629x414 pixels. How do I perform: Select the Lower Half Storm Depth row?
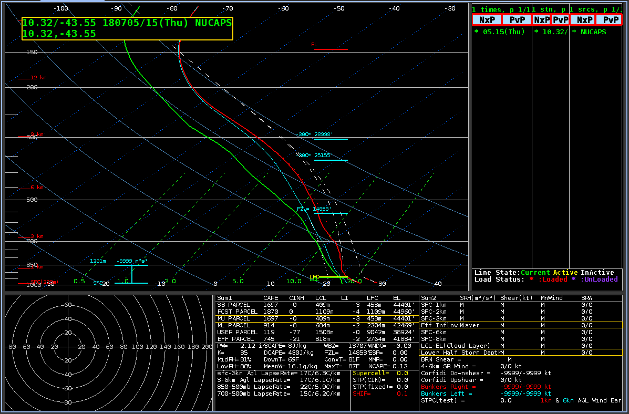[521, 353]
